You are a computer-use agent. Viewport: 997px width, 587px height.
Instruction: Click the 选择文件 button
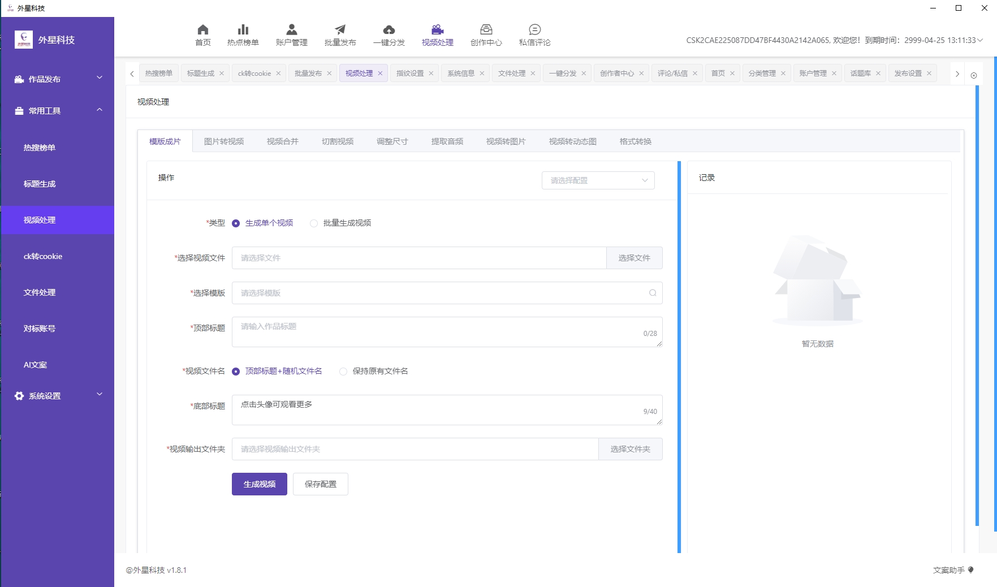coord(634,258)
